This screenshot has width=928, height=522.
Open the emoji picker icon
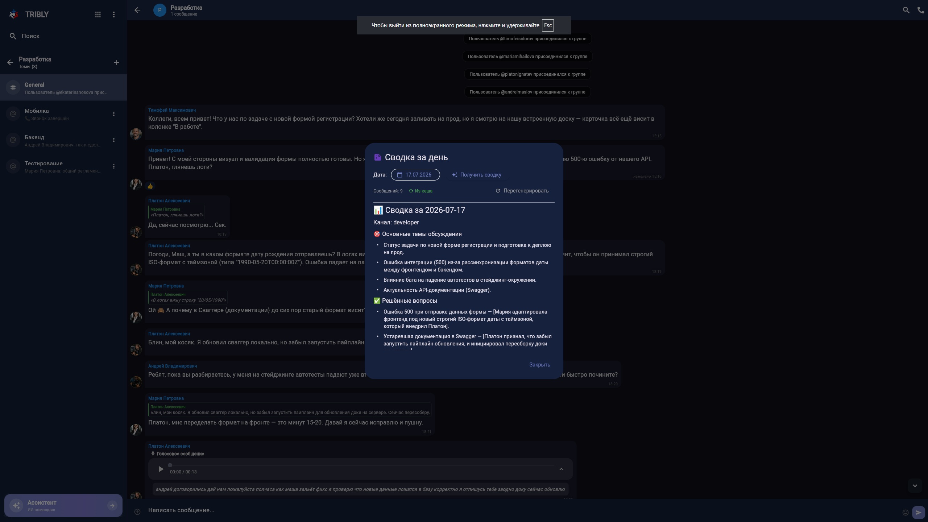coord(905,512)
